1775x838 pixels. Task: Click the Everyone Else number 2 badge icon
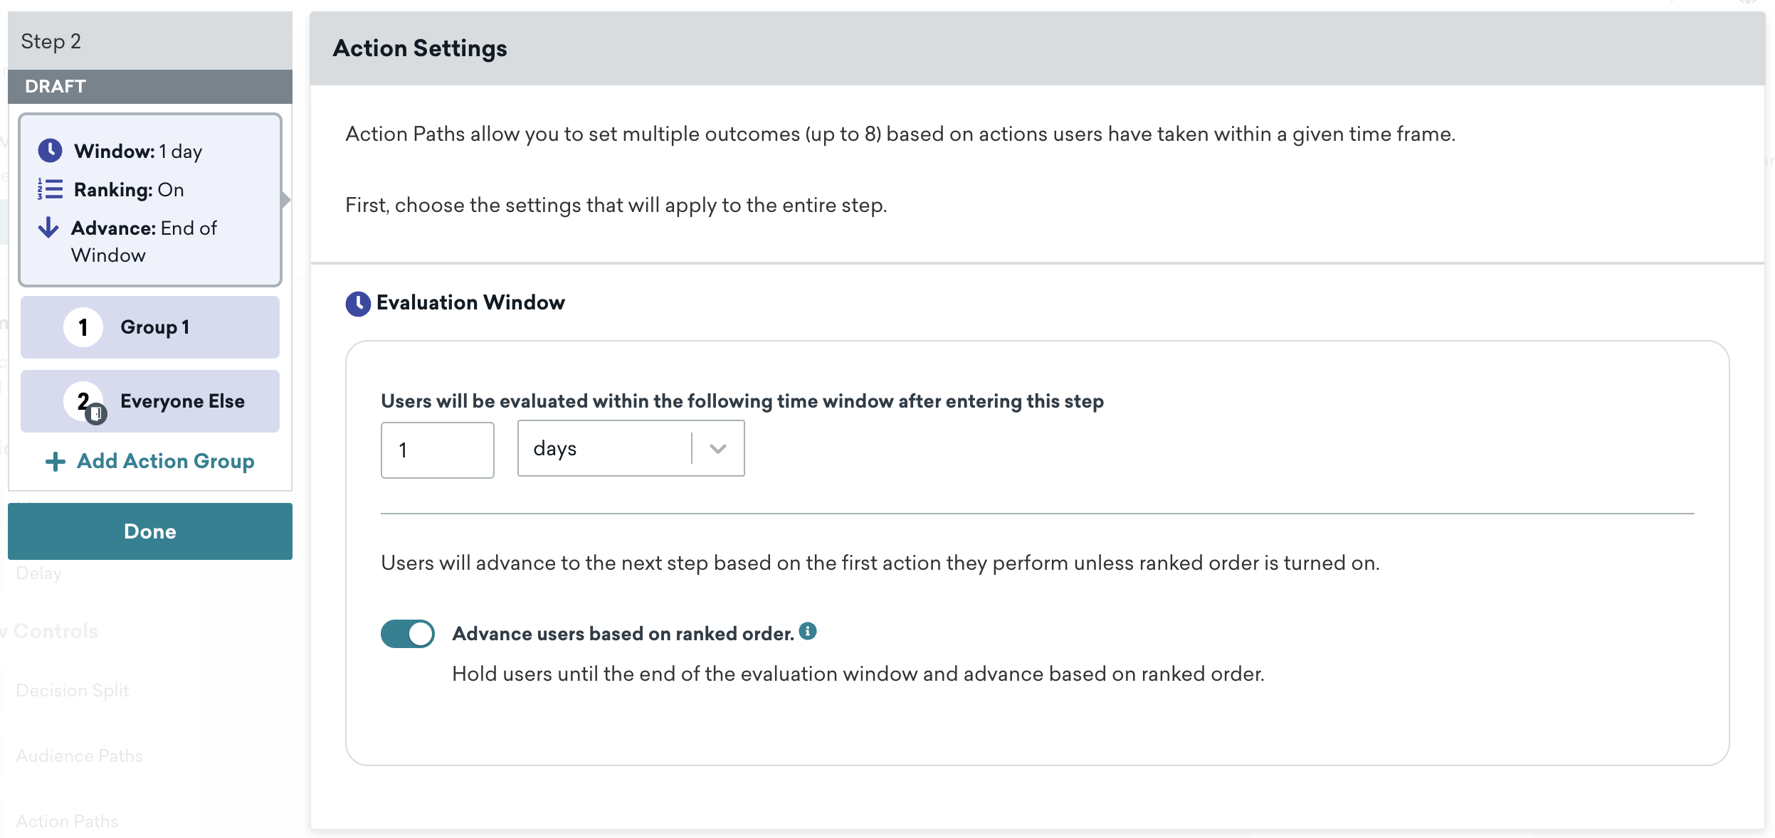[85, 402]
